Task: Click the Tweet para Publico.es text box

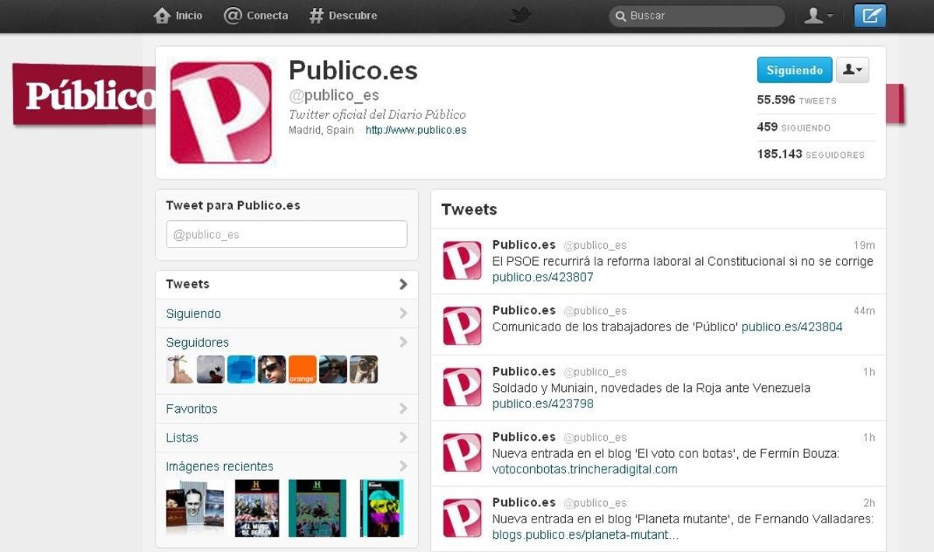Action: (286, 234)
